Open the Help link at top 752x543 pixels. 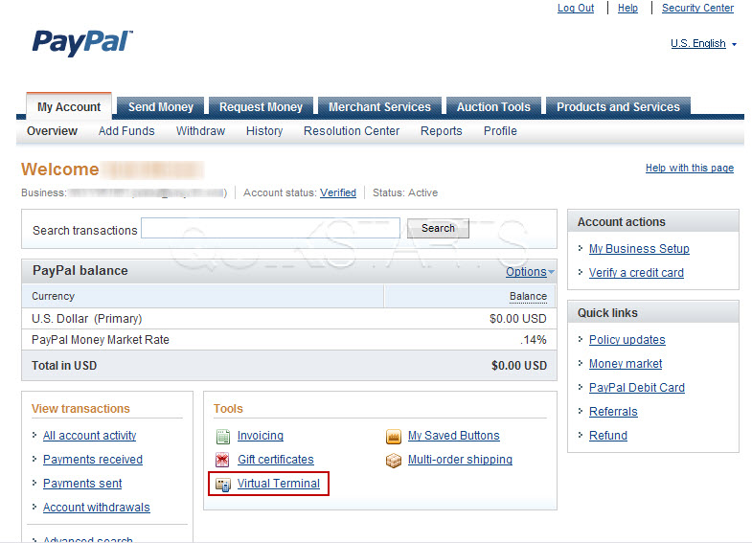[x=627, y=8]
